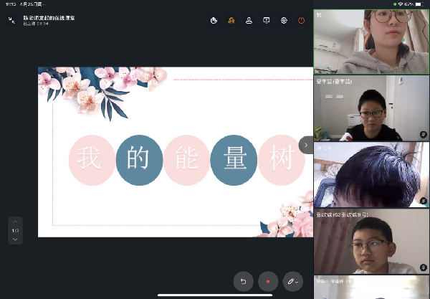This screenshot has width=430, height=299.
Task: Toggle muted mic icon on 孙飞宇 tile
Action: (423, 201)
